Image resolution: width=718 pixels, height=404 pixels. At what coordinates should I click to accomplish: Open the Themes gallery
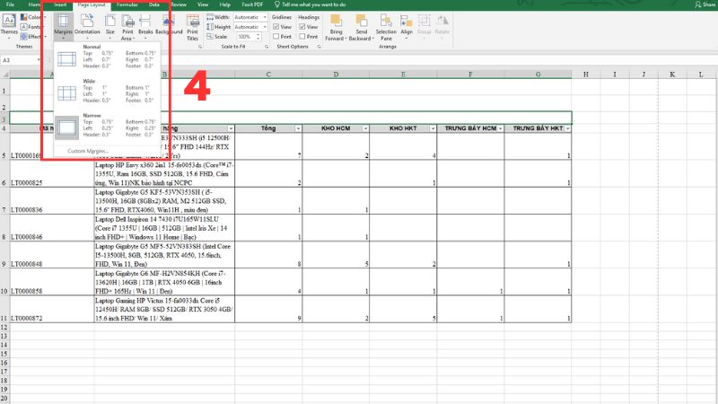9,25
